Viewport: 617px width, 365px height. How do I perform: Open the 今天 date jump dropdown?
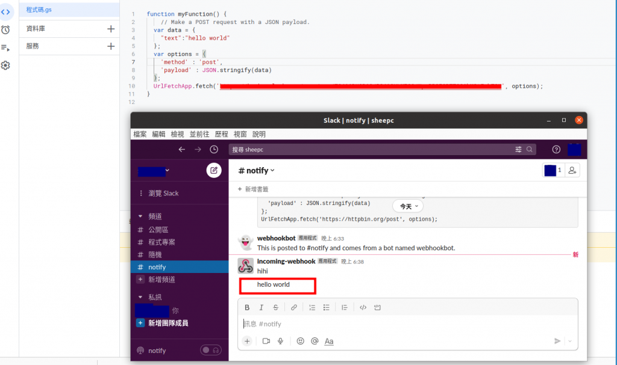(x=408, y=206)
